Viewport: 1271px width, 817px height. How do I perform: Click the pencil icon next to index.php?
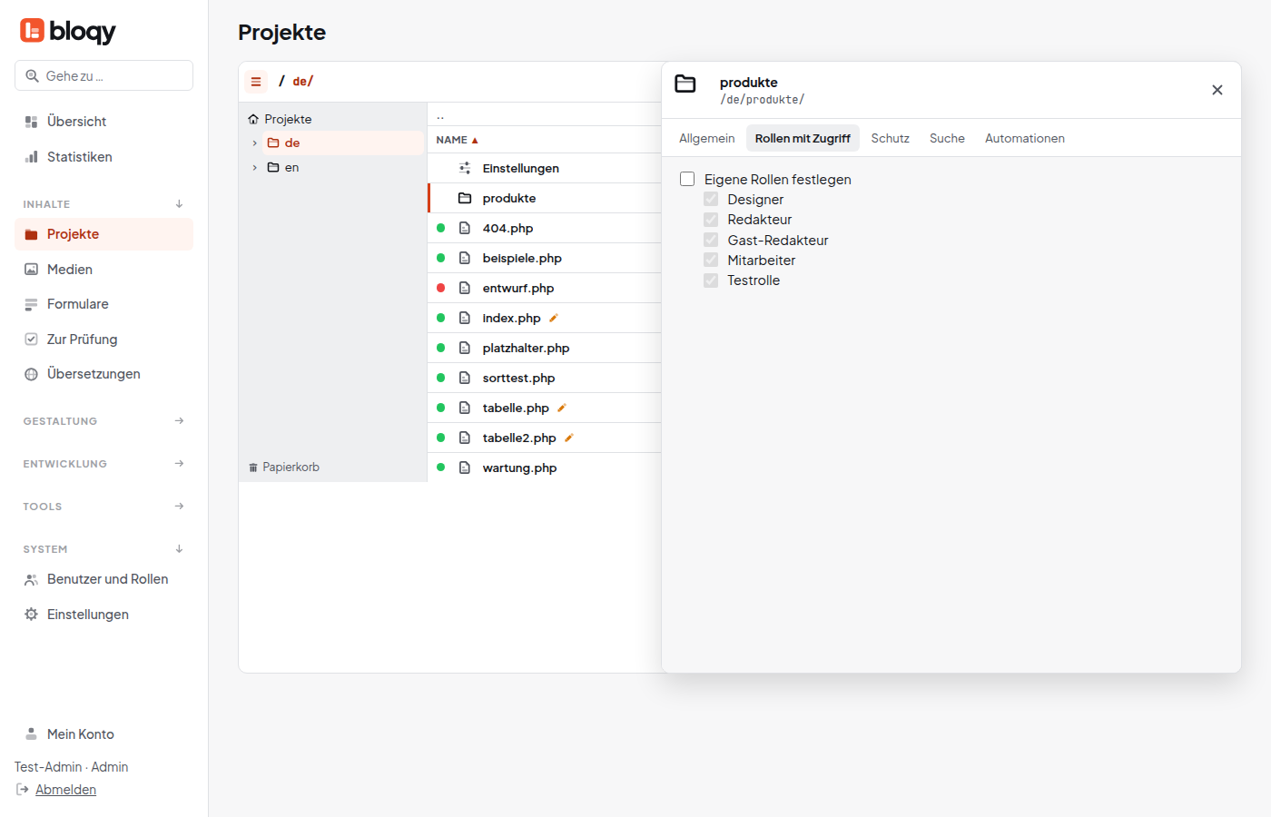[x=554, y=318]
